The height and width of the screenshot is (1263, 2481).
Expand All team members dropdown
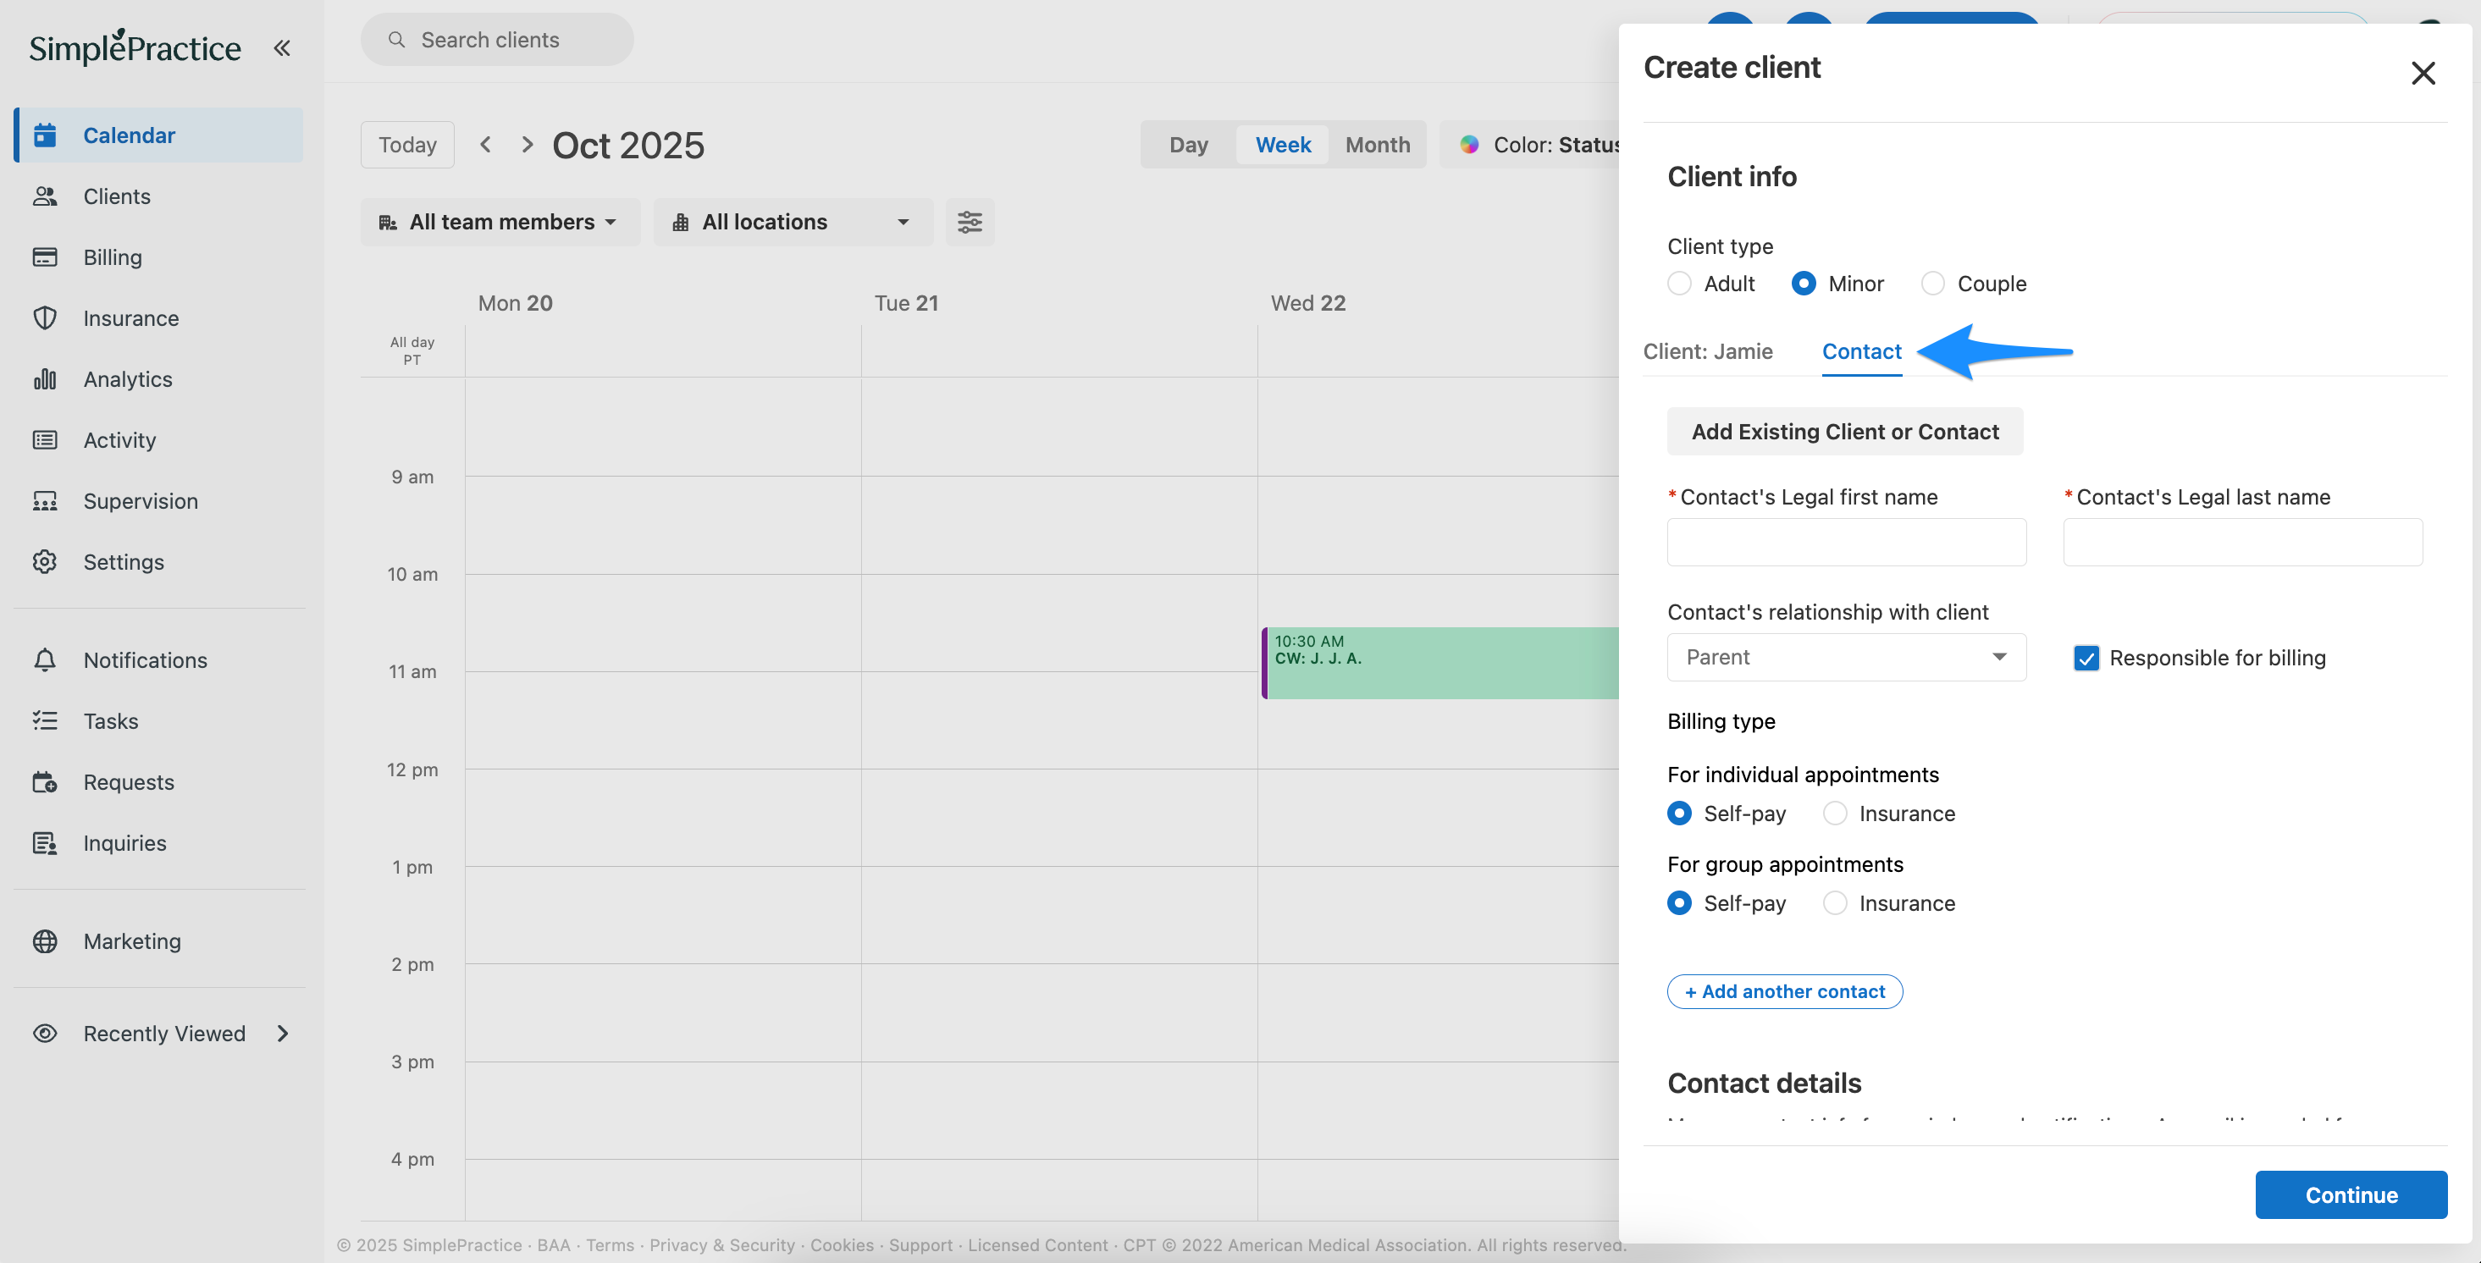[499, 223]
